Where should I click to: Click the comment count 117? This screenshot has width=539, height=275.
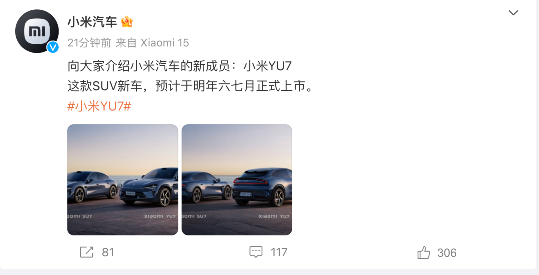tap(279, 253)
